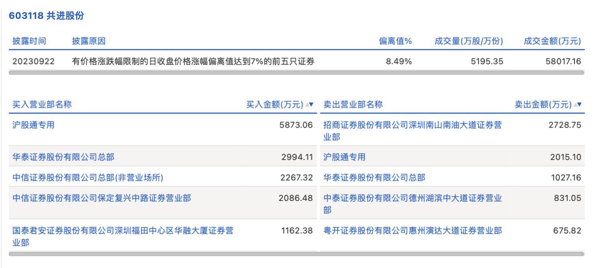Click ascending sort arrow beside 买入金额
595x268 pixels.
[307, 105]
